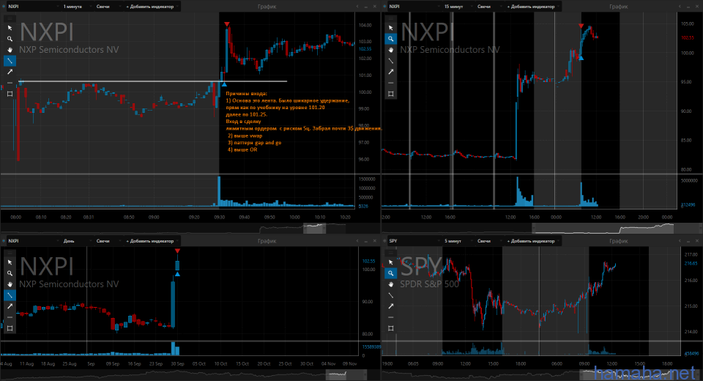This screenshot has height=381, width=703.
Task: Open the NXPI ticker dropdown of 15 минут chart
Action: pyautogui.click(x=414, y=7)
